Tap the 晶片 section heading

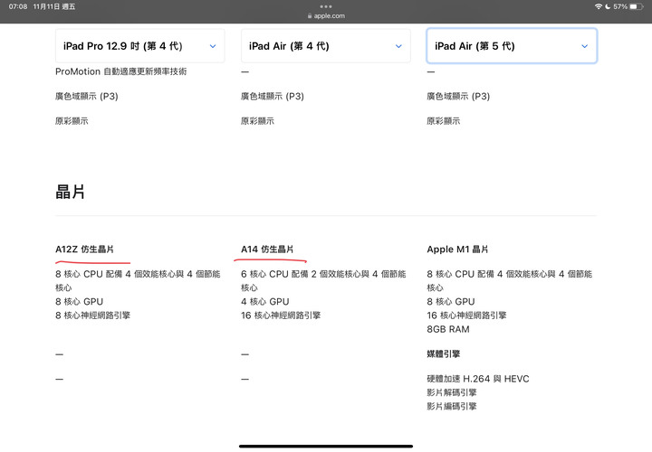(x=70, y=193)
